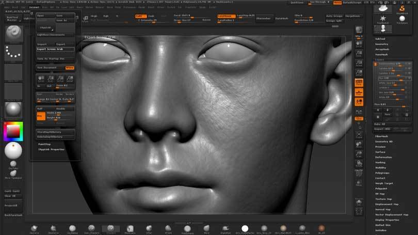Toggle the White document background button

click(69, 67)
